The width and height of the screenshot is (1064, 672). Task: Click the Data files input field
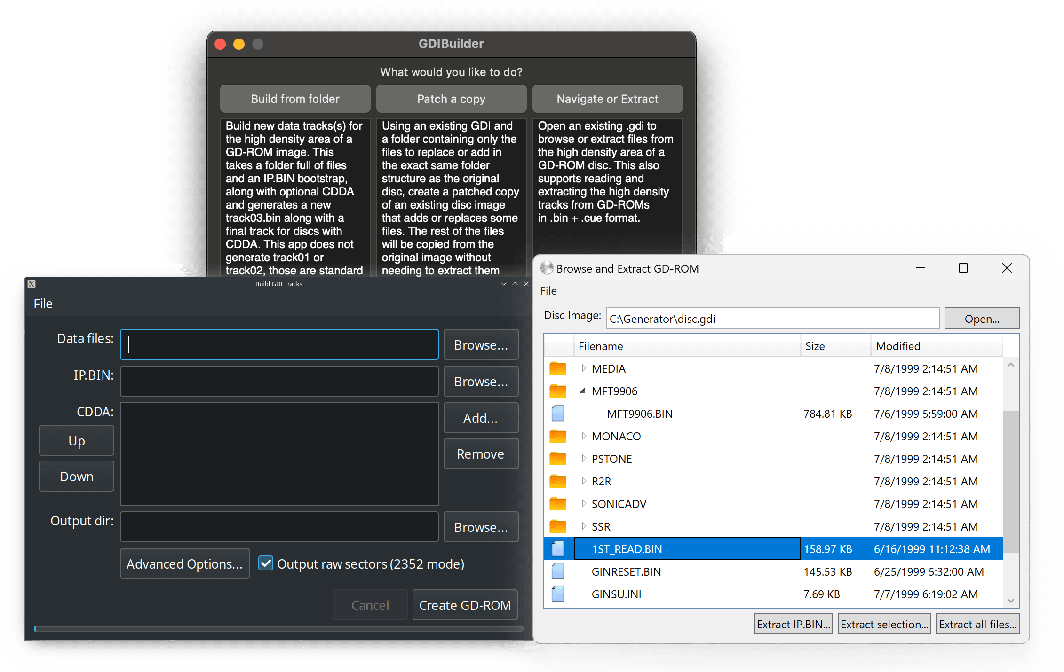click(x=279, y=344)
